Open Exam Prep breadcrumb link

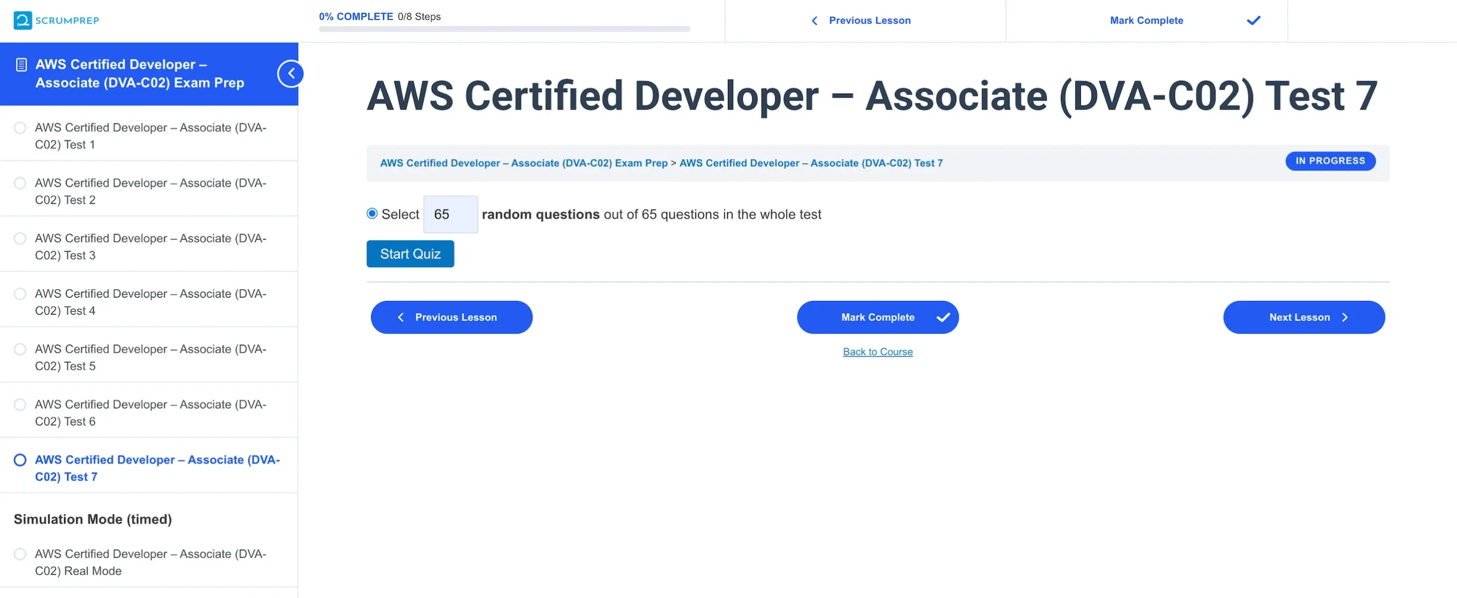coord(524,163)
